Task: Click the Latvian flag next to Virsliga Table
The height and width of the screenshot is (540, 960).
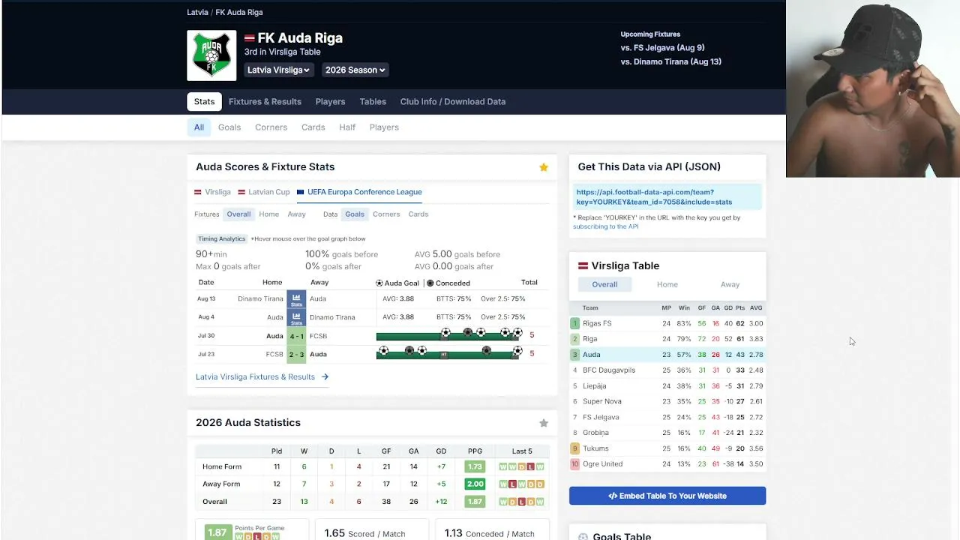Action: [583, 266]
